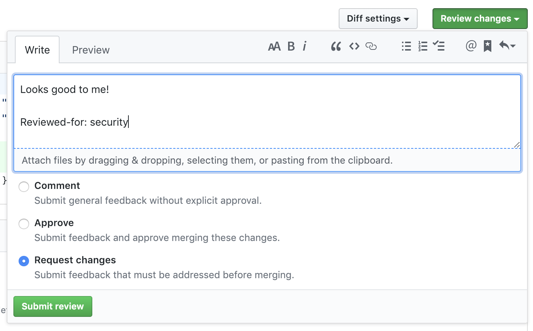Apply italic text formatting

click(x=304, y=46)
